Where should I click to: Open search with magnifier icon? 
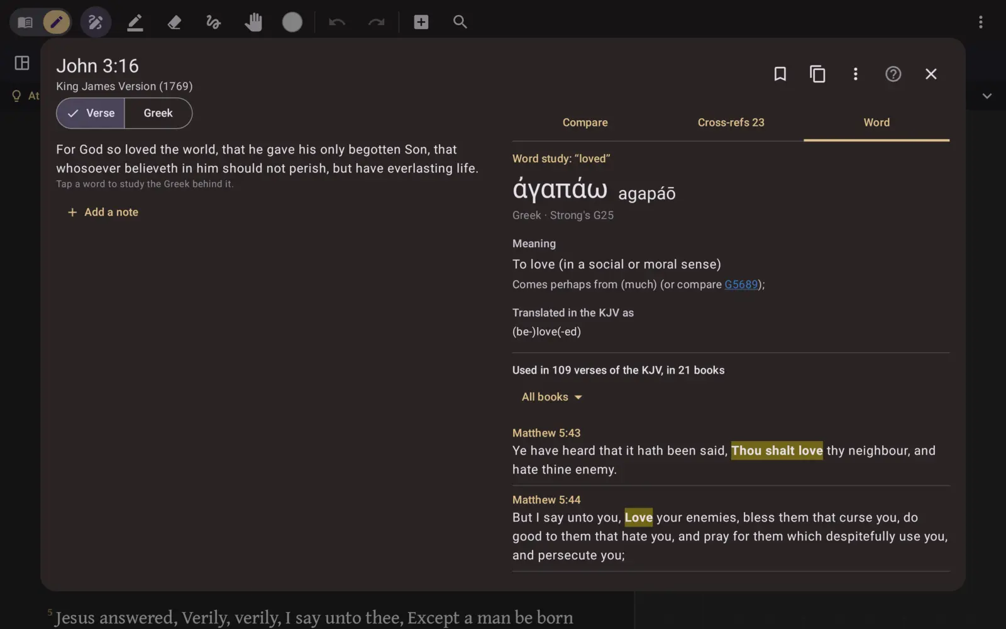tap(460, 22)
